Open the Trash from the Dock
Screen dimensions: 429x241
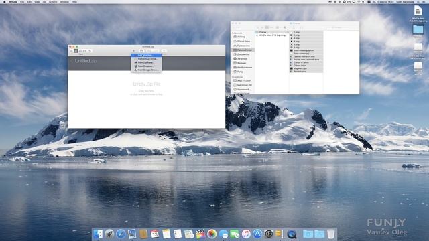click(330, 234)
